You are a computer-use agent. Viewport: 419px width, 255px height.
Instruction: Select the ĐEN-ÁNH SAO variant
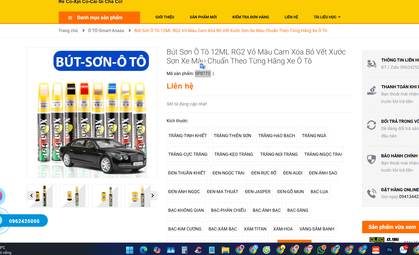[323, 173]
